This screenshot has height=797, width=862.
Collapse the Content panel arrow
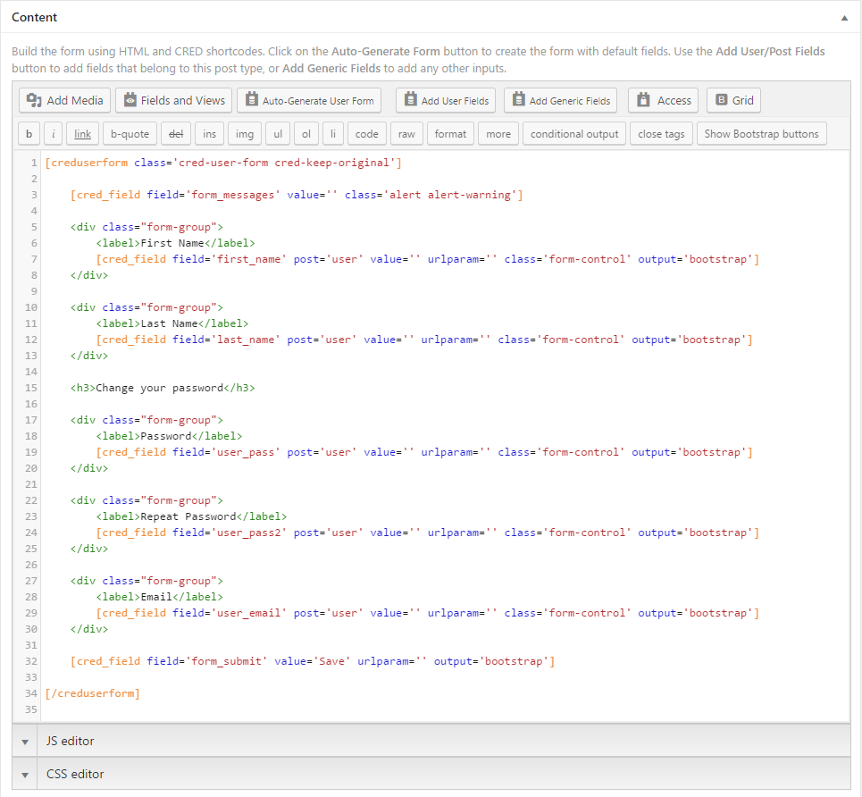pyautogui.click(x=844, y=18)
